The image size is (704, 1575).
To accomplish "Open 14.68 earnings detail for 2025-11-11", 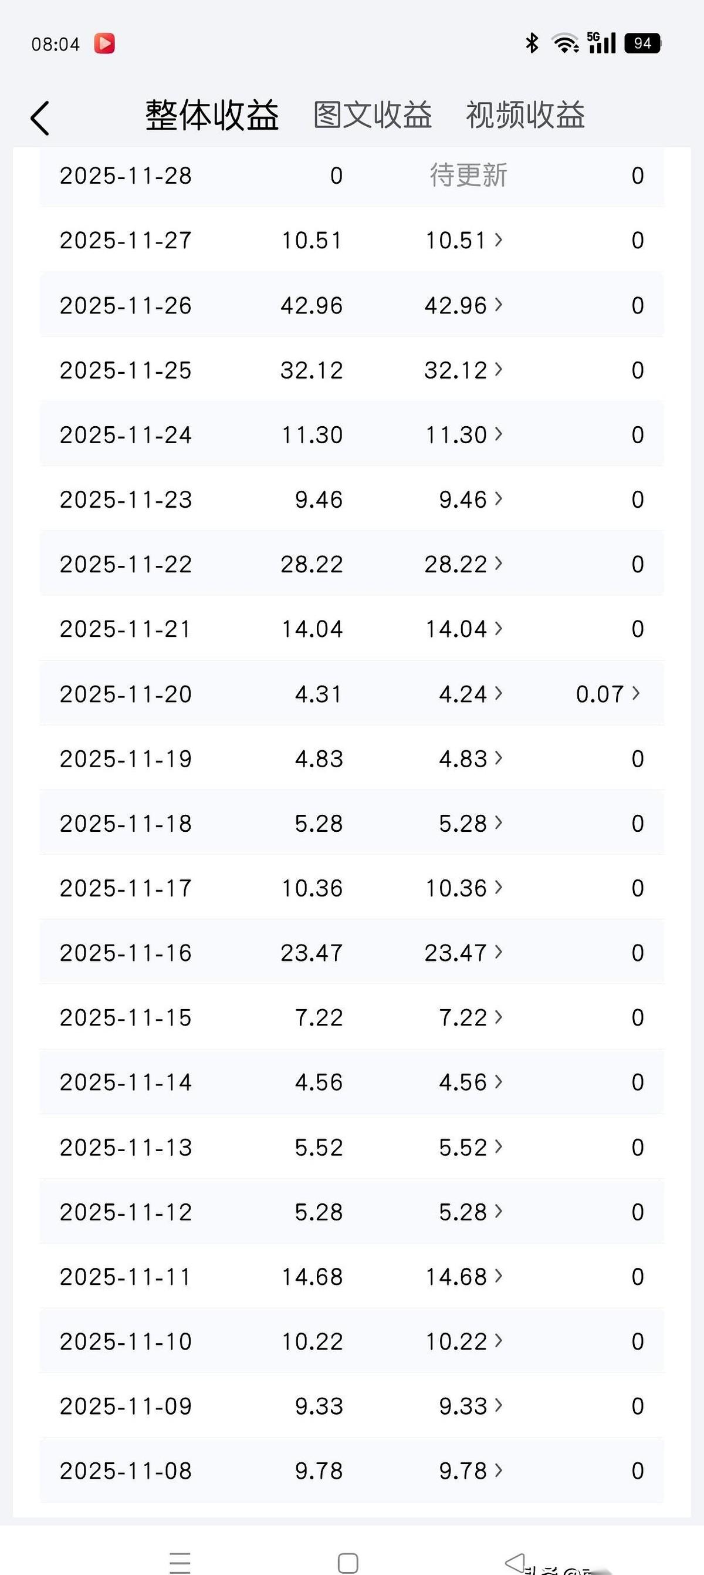I will click(x=464, y=1277).
